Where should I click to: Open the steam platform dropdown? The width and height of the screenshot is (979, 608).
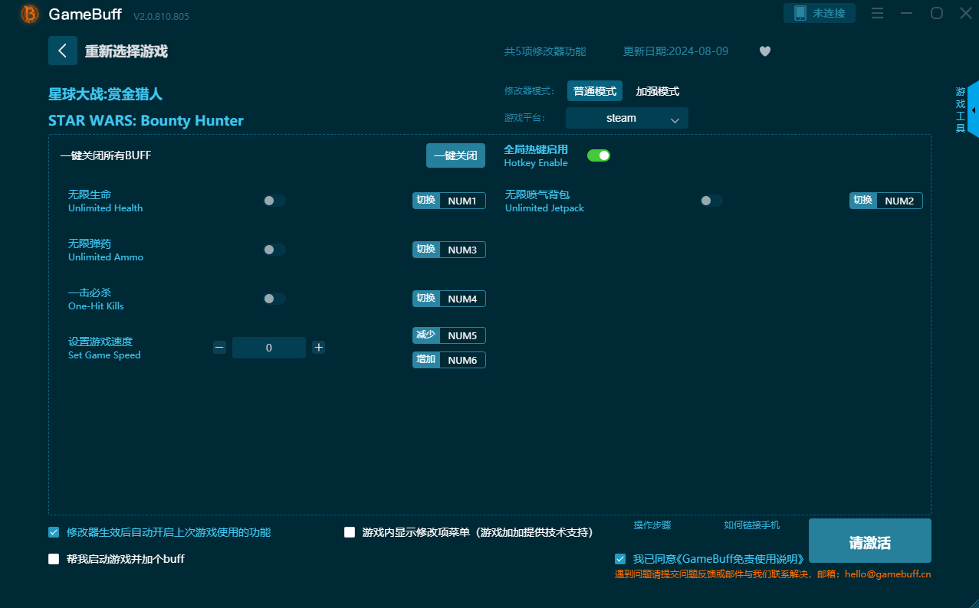click(x=626, y=118)
